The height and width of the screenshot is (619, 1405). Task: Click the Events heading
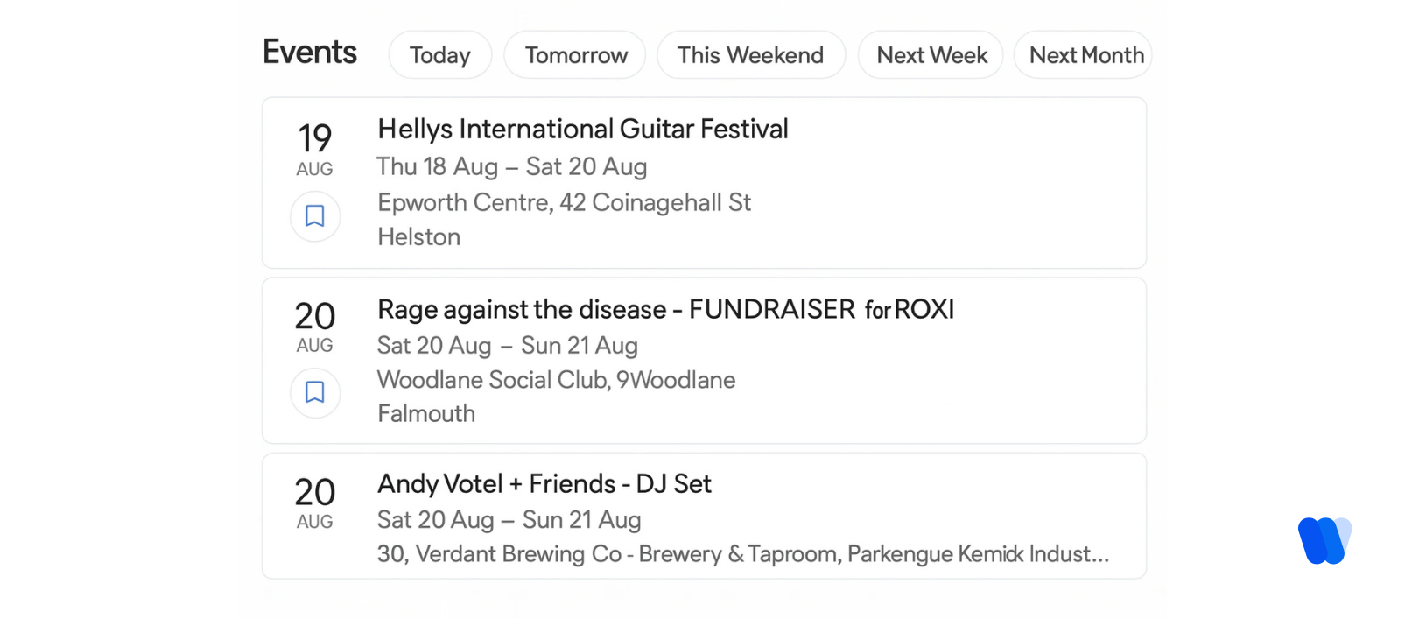[308, 53]
